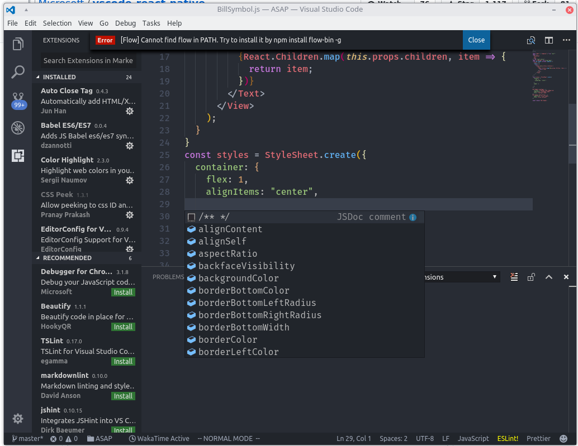The image size is (578, 446).
Task: Open the Search view in activity bar
Action: click(18, 72)
